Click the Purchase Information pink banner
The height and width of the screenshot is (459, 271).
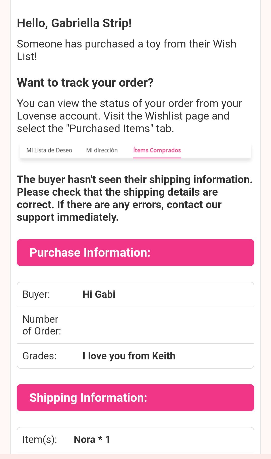click(x=135, y=252)
